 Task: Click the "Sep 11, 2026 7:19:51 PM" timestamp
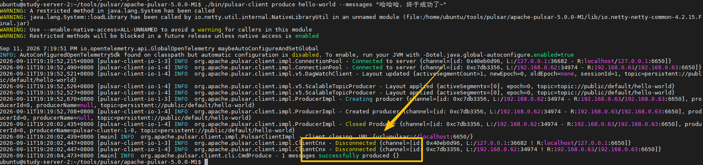point(39,48)
